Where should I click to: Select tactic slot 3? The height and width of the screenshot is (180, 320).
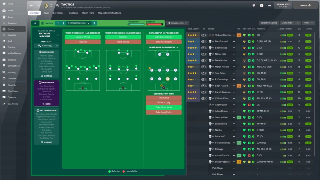coord(94,23)
